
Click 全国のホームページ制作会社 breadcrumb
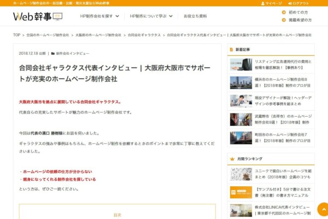click(48, 35)
